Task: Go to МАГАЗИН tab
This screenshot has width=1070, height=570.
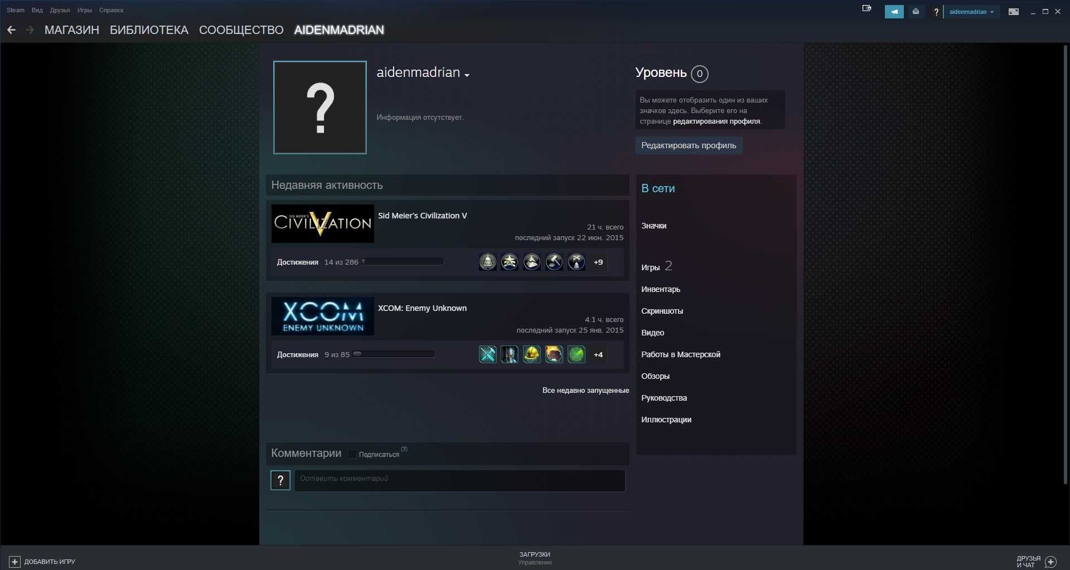Action: (x=72, y=30)
